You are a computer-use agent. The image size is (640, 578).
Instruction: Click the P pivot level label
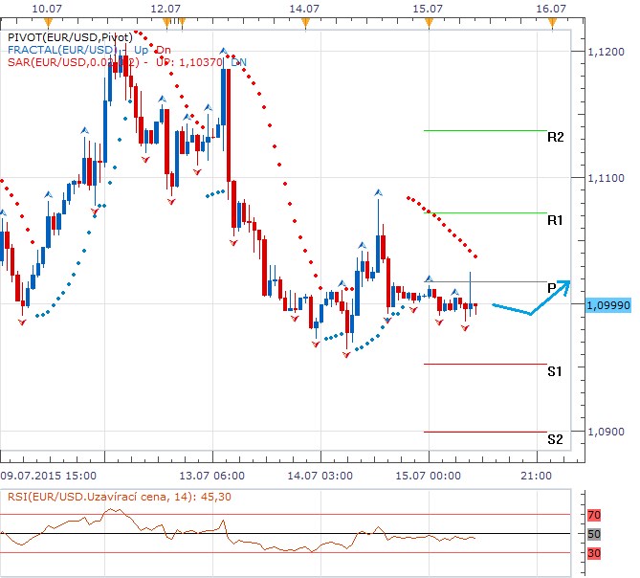pos(552,287)
